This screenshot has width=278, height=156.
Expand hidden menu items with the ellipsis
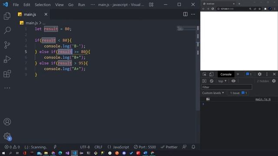[93, 5]
